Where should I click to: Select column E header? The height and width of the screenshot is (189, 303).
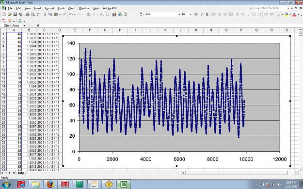pyautogui.click(x=74, y=30)
